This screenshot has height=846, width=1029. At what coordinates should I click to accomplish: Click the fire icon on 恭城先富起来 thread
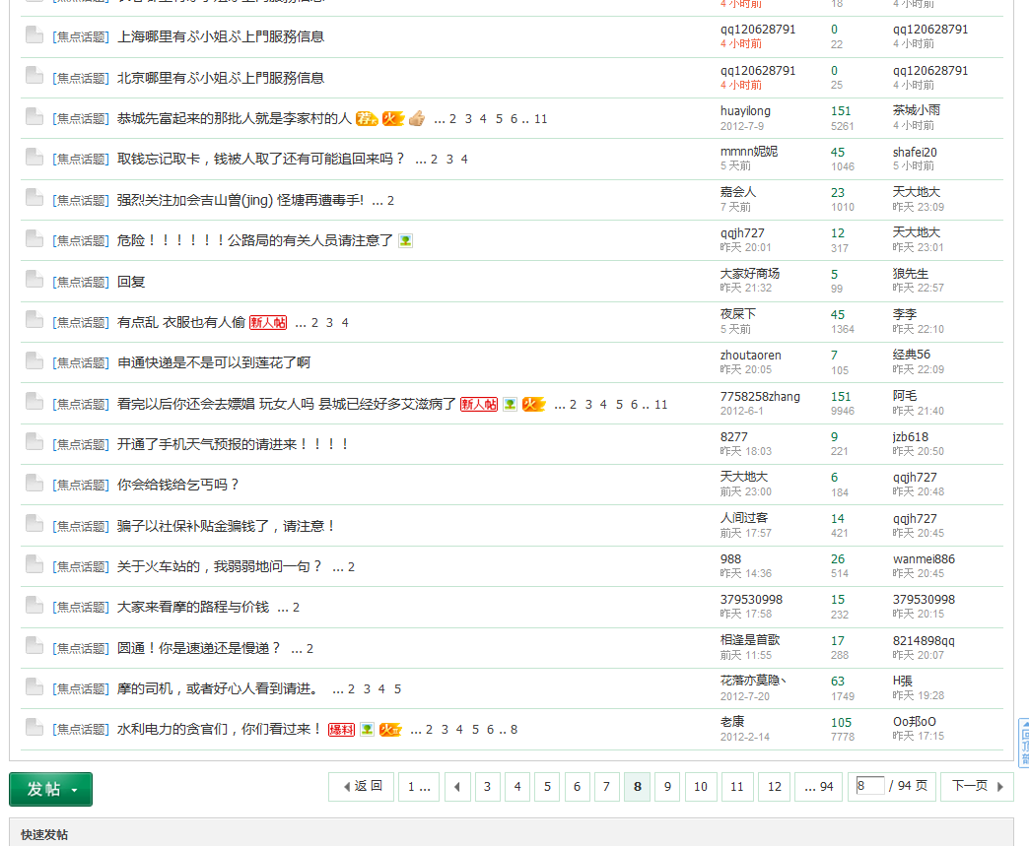(x=392, y=118)
